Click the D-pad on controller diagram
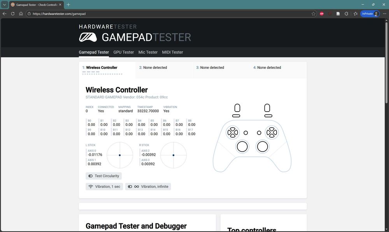Image resolution: width=389 pixels, height=232 pixels. 233,133
